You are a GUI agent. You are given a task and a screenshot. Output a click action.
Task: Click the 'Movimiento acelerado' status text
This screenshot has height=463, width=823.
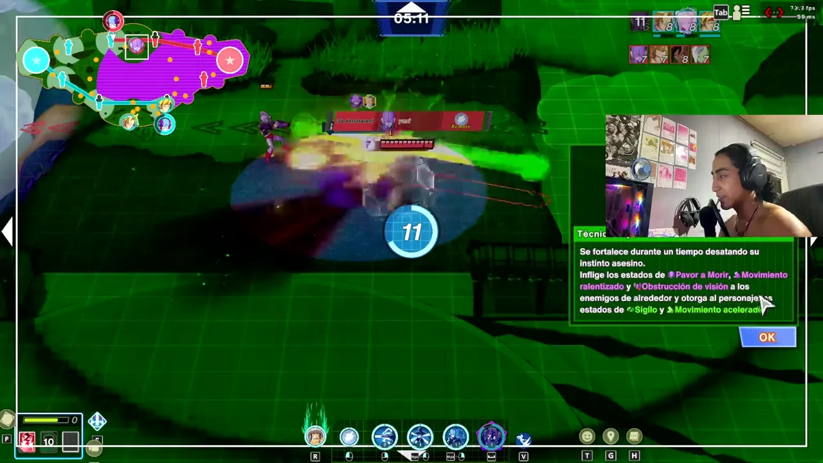pos(719,310)
